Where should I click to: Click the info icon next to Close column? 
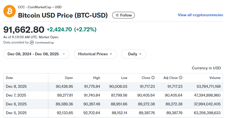[153, 78]
